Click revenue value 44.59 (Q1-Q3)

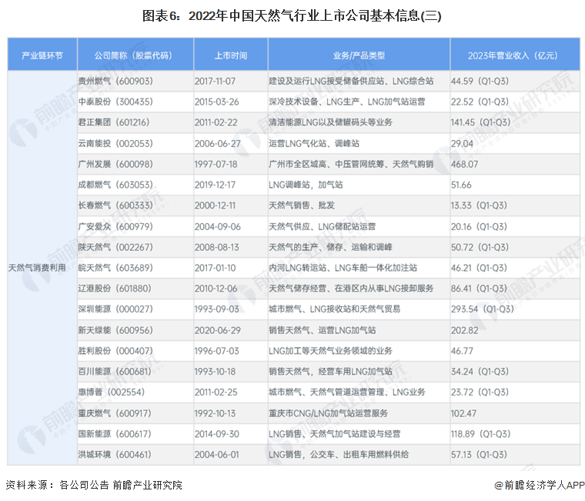[480, 81]
